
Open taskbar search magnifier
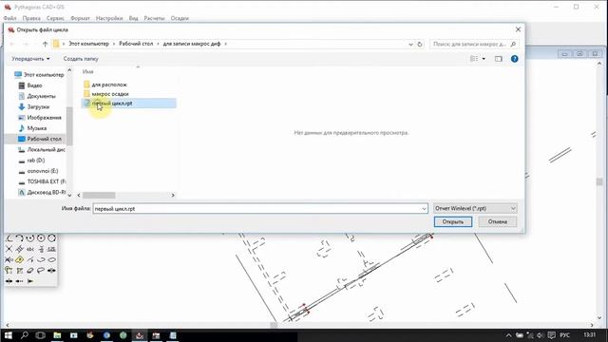(x=25, y=335)
